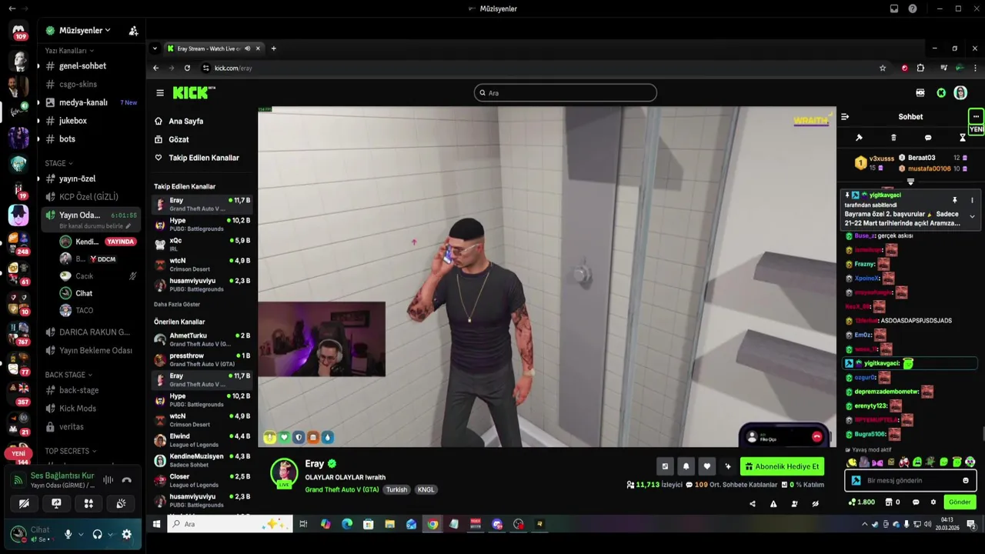This screenshot has width=985, height=554.
Task: Open Discord Activities launcher icon
Action: pos(88,503)
